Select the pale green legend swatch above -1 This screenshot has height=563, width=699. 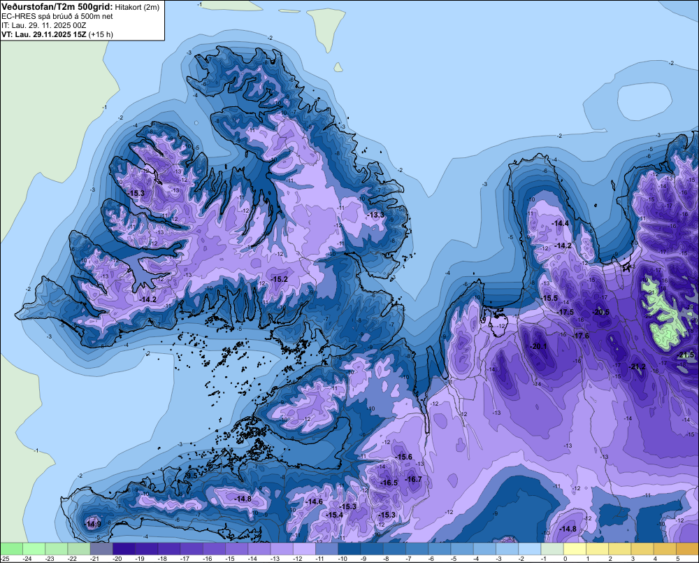pos(552,548)
